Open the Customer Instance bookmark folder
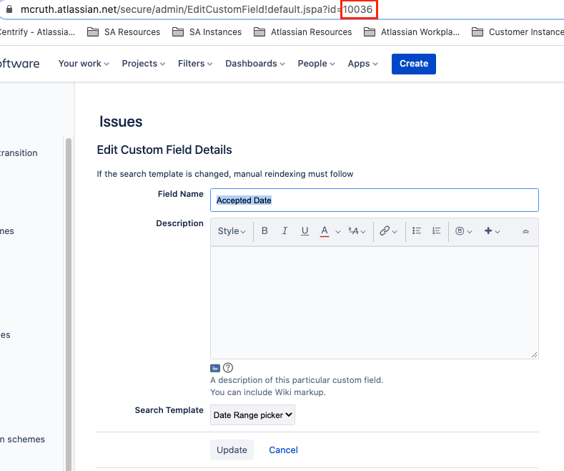Image resolution: width=564 pixels, height=471 pixels. (518, 32)
